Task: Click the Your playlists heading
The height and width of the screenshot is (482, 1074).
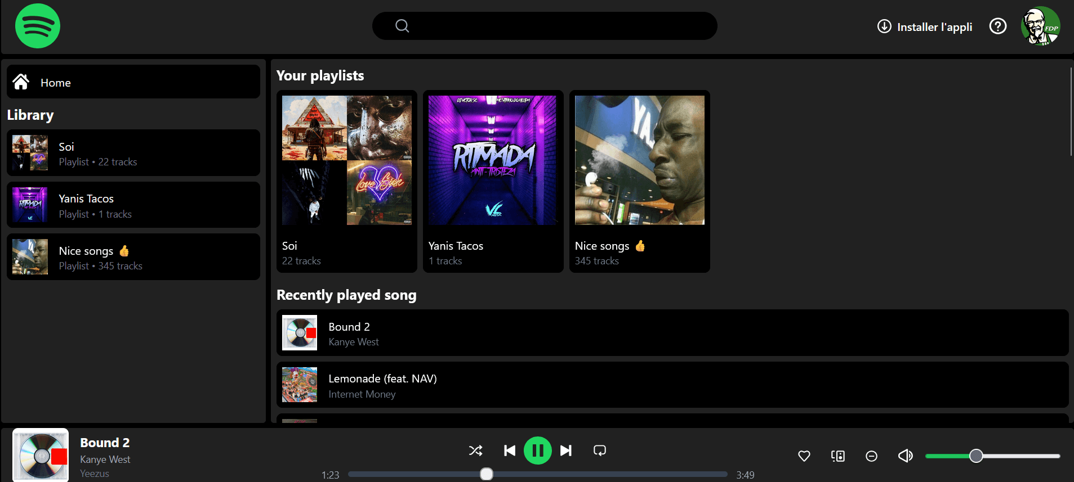Action: [x=320, y=75]
